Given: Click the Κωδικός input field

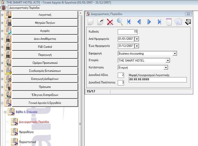Looking at the screenshot, I should pyautogui.click(x=127, y=32).
